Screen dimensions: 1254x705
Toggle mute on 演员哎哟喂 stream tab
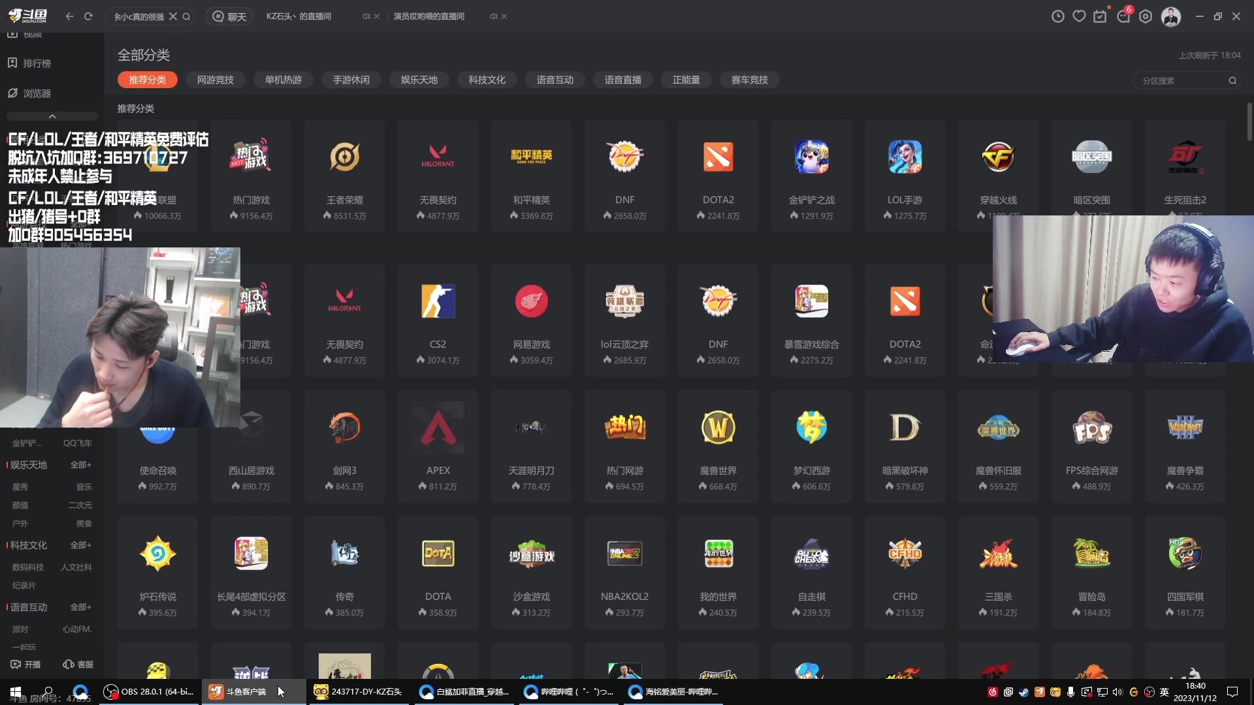[493, 16]
